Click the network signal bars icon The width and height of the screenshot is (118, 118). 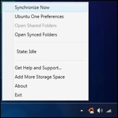click(x=109, y=111)
